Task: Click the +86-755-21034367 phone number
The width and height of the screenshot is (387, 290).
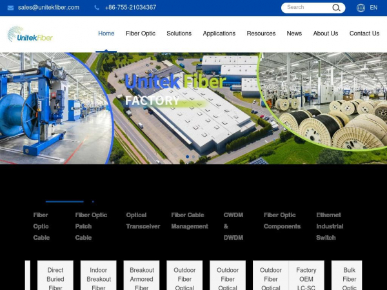Action: click(x=130, y=8)
